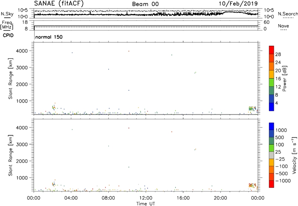Click the '16:00' time axis label
The width and height of the screenshot is (298, 206).
(x=183, y=198)
